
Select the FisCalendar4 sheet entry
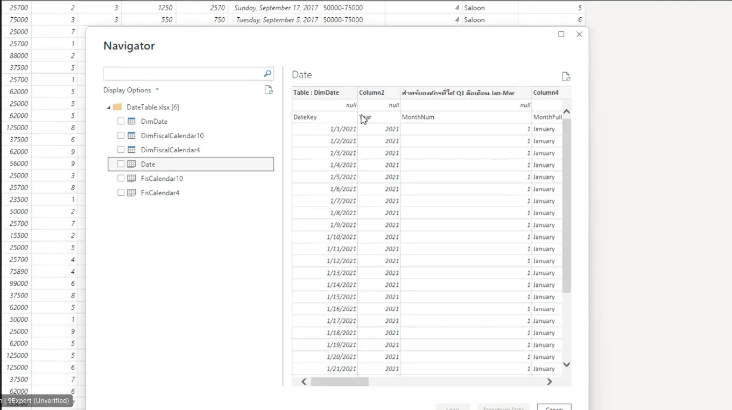160,193
